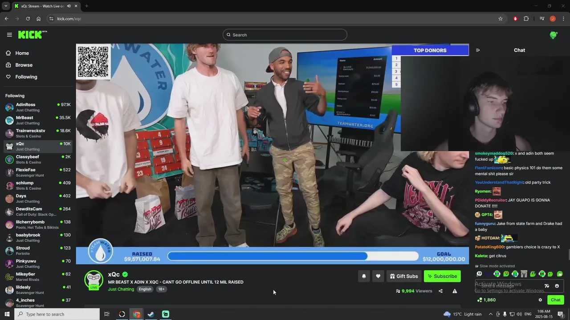Image resolution: width=570 pixels, height=320 pixels.
Task: Focus the Kick search box
Action: (x=285, y=35)
